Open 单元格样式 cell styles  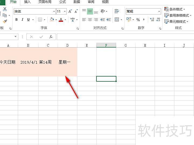click(x=176, y=21)
